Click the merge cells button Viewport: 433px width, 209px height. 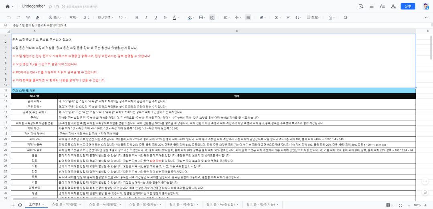coord(212,17)
